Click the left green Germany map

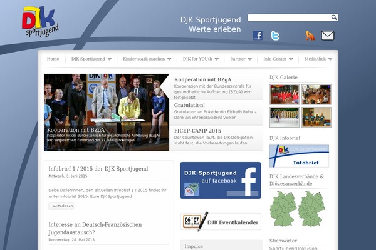(283, 209)
